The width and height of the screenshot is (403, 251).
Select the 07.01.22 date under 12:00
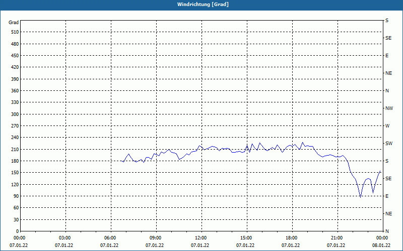[x=200, y=245]
